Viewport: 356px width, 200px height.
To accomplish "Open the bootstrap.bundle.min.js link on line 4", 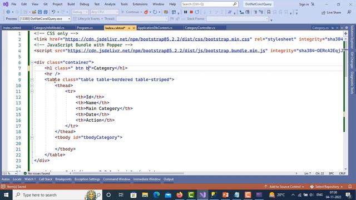I will (166, 51).
